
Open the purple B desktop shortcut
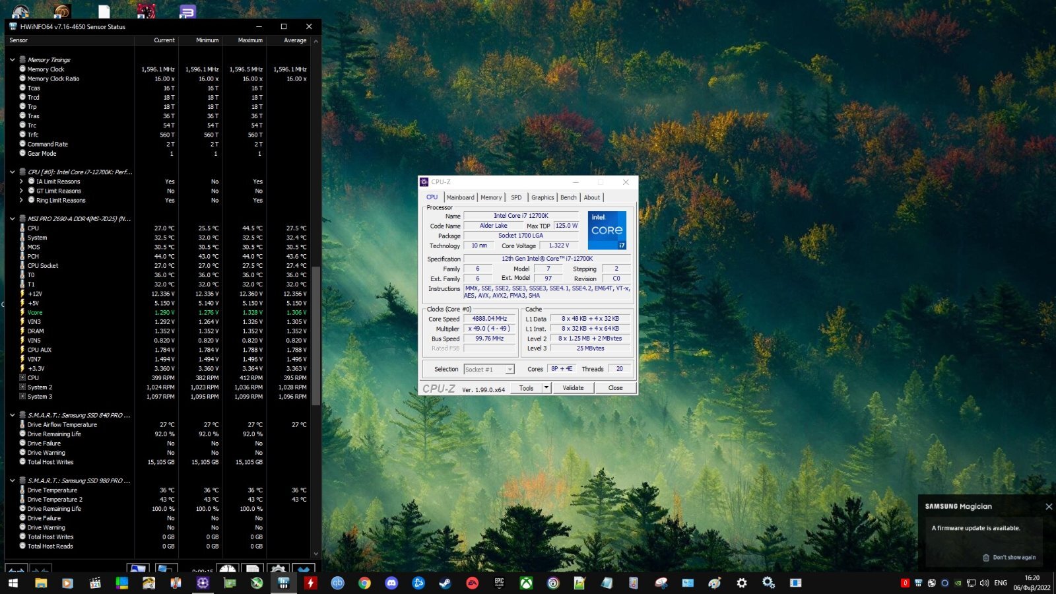(x=187, y=11)
